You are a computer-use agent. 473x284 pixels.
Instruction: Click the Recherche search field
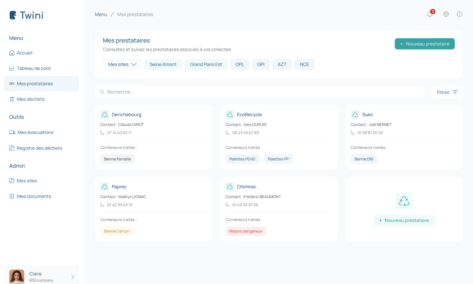pos(259,92)
